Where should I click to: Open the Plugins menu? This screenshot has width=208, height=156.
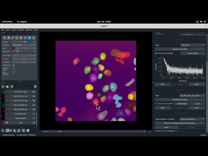click(21, 30)
